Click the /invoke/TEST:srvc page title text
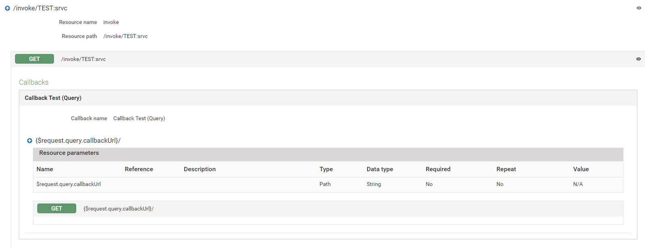Image resolution: width=645 pixels, height=248 pixels. pos(40,8)
